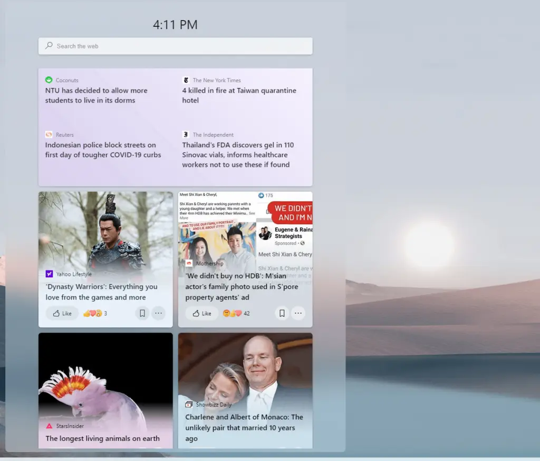Viewport: 540px width, 461px height.
Task: Bookmark the Dynasty Warriors article
Action: click(142, 313)
